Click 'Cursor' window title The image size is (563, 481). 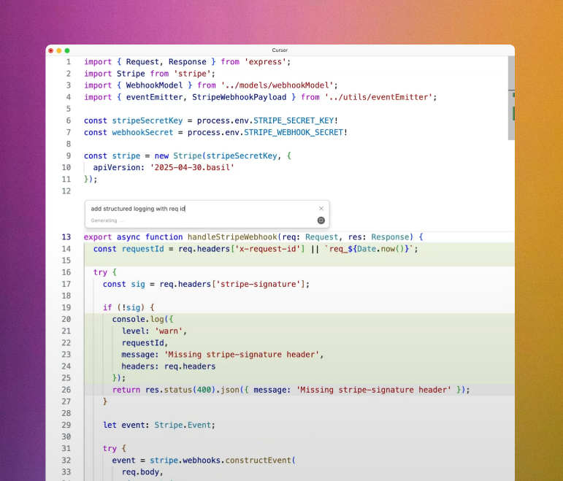[280, 50]
